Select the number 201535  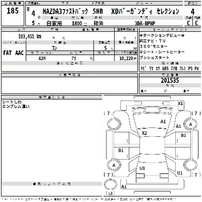click(170, 80)
